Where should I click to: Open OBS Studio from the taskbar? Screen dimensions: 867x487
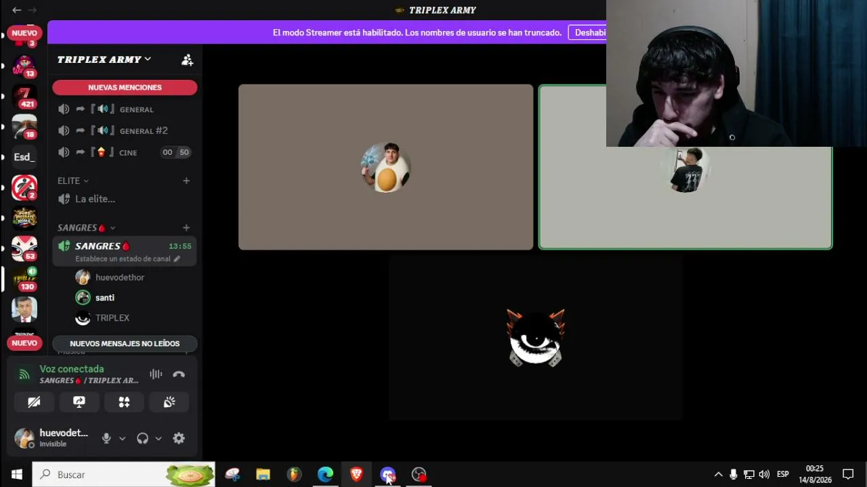pos(419,475)
